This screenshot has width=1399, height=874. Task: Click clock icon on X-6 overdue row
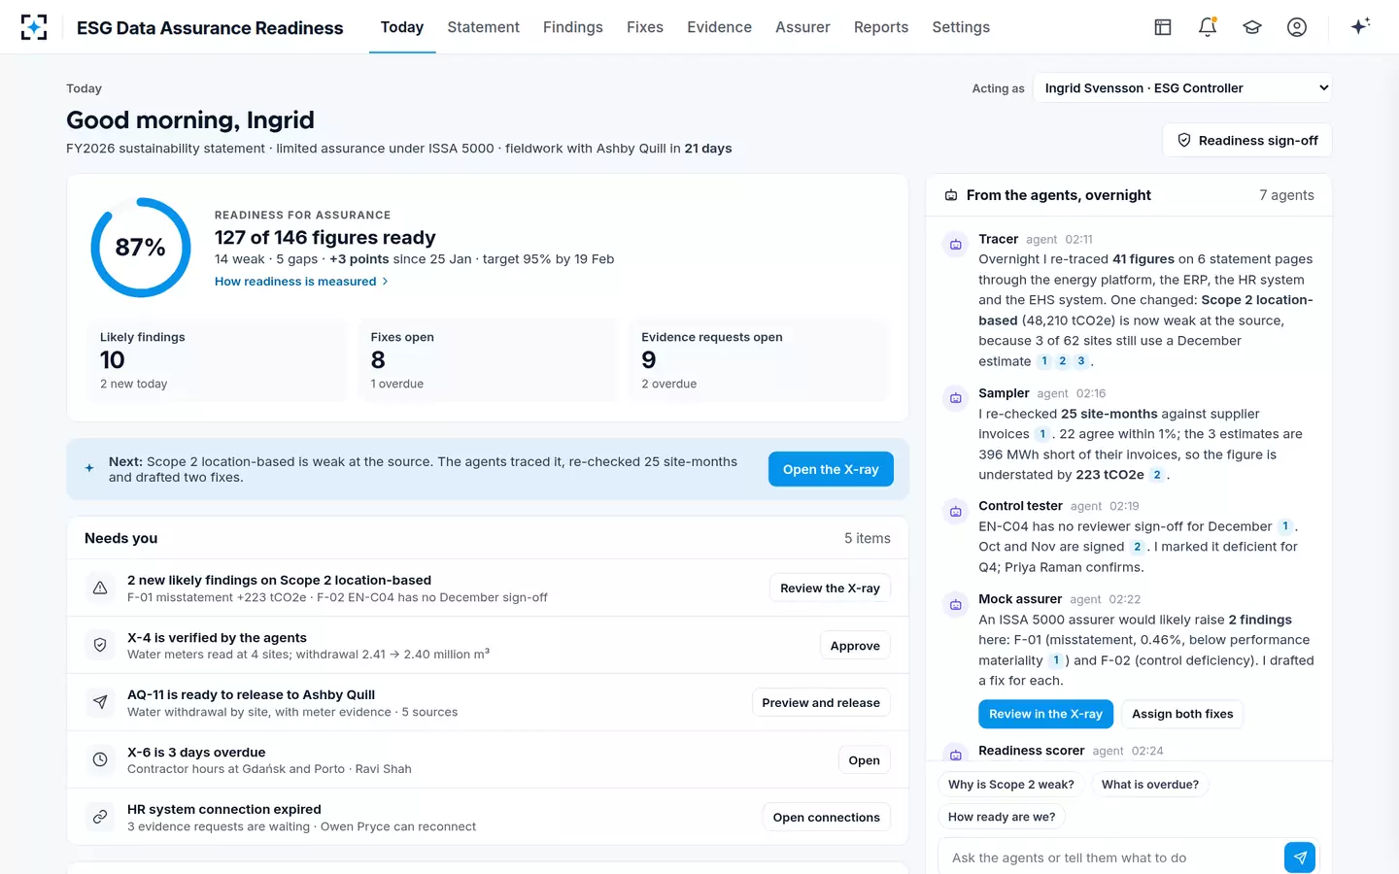(100, 759)
